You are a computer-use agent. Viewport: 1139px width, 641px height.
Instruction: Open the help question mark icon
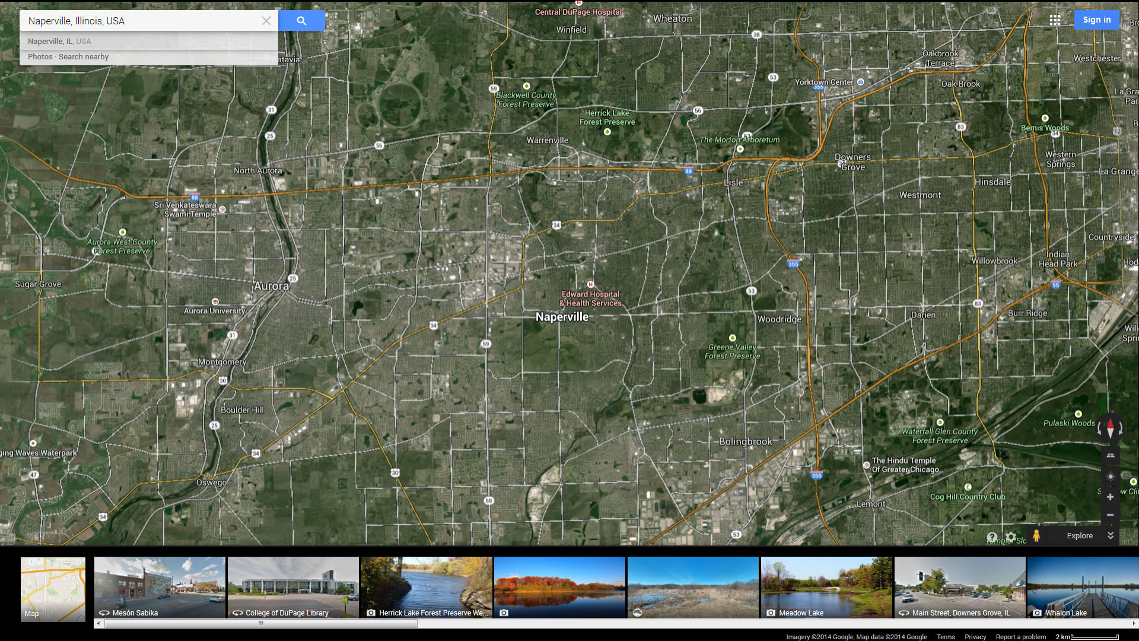coord(992,537)
